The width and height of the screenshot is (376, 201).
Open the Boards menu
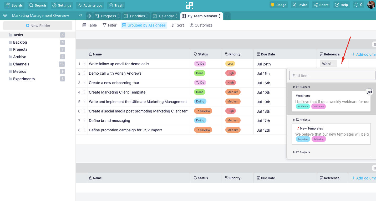point(14,5)
